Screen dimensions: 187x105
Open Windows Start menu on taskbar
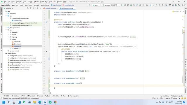[x=4, y=102]
